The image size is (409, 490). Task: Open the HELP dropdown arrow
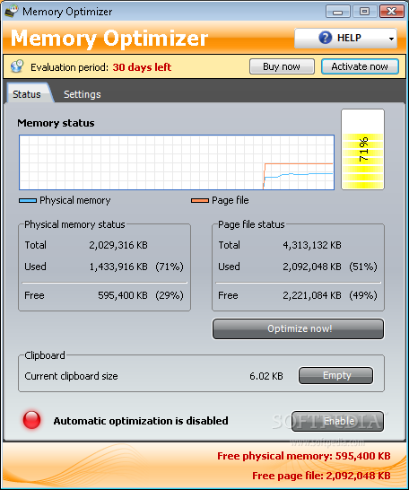tap(391, 39)
